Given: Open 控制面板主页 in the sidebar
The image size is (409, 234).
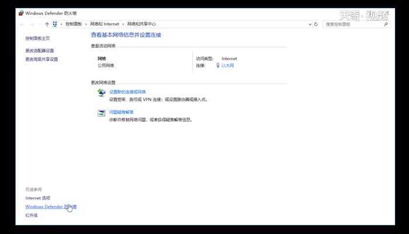Looking at the screenshot, I should tap(37, 39).
